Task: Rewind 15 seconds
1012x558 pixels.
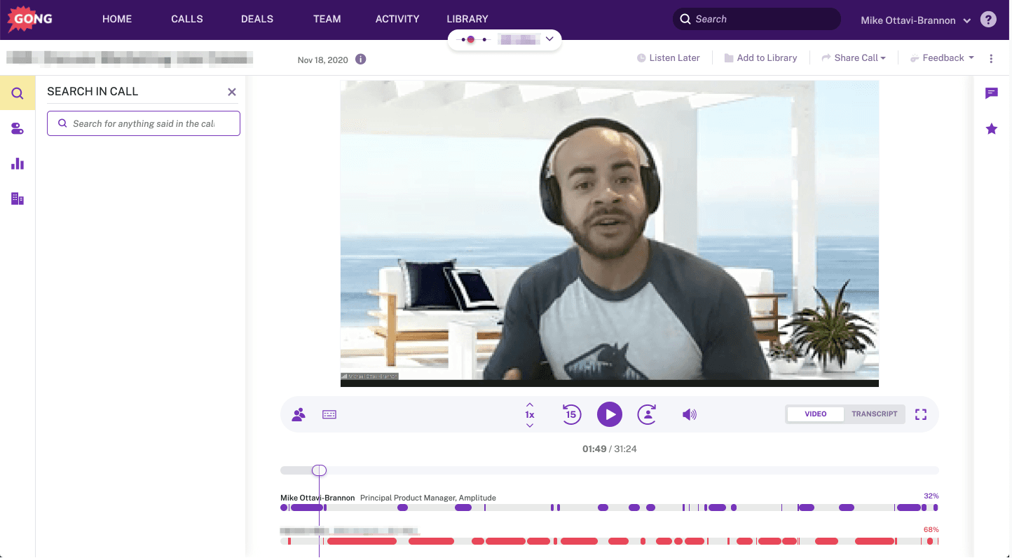Action: 571,414
